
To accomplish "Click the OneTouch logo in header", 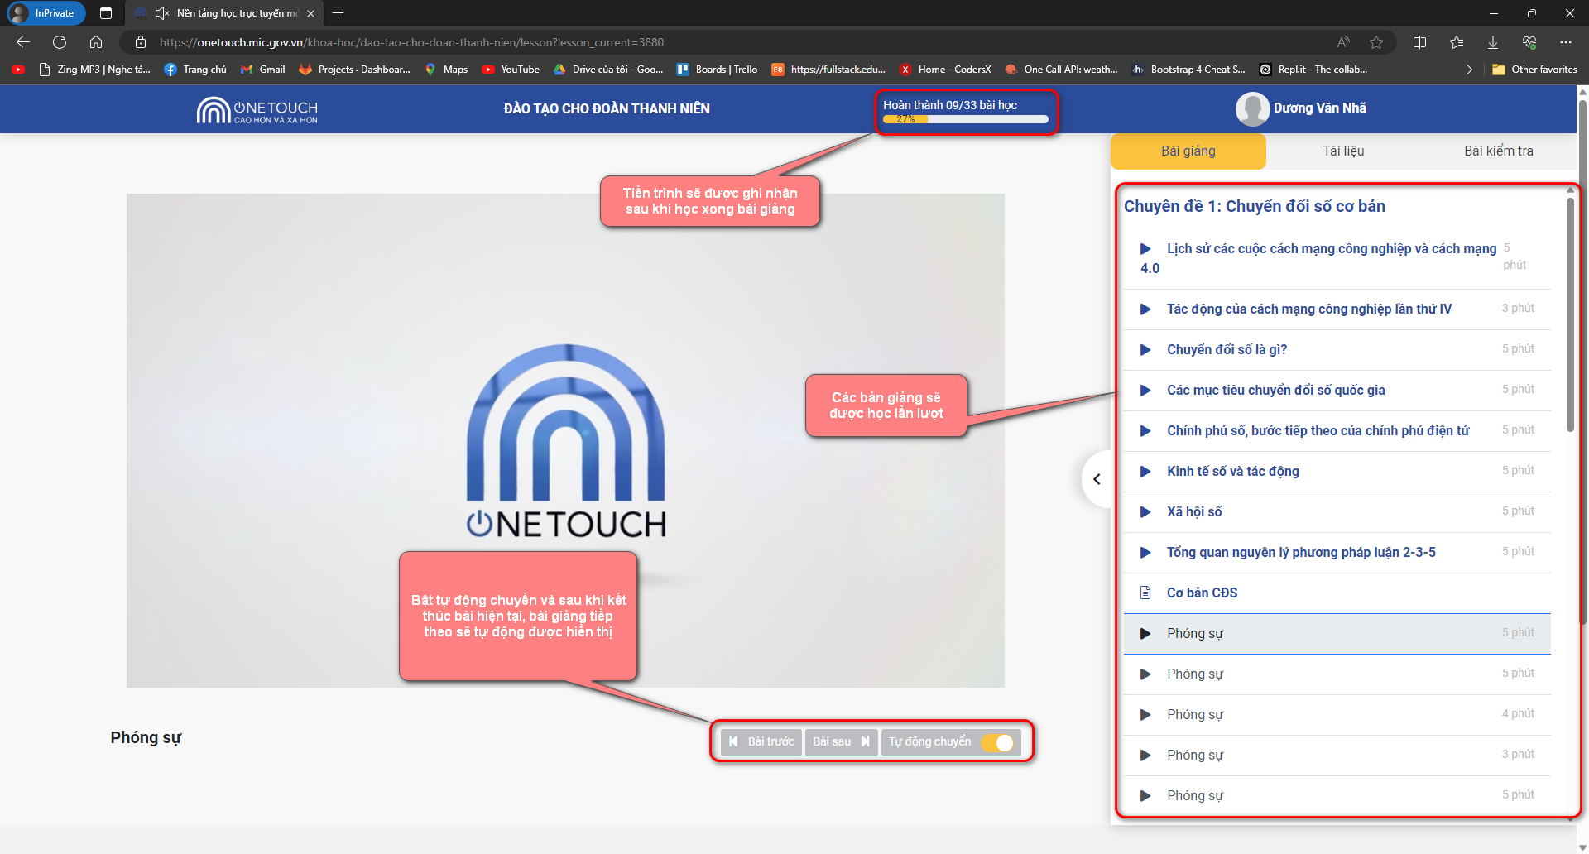I will coord(257,110).
